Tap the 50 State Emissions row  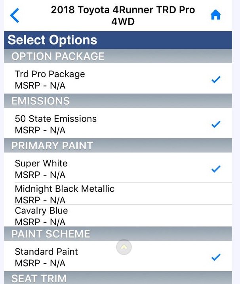[118, 123]
